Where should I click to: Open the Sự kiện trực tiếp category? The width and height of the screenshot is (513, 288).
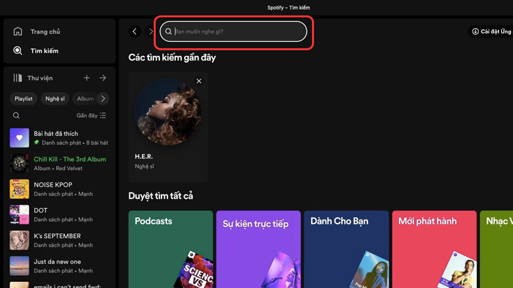pos(259,250)
